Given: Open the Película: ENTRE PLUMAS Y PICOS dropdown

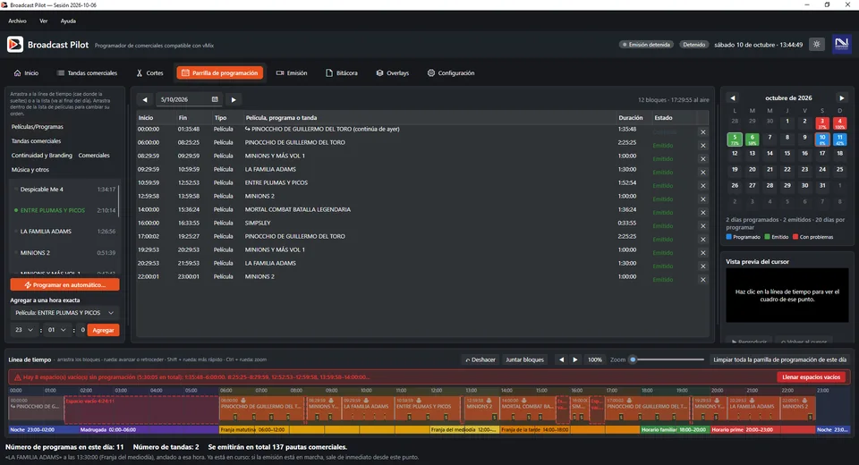Looking at the screenshot, I should click(x=64, y=313).
